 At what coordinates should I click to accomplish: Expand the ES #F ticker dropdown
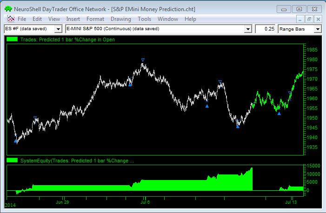(x=59, y=29)
